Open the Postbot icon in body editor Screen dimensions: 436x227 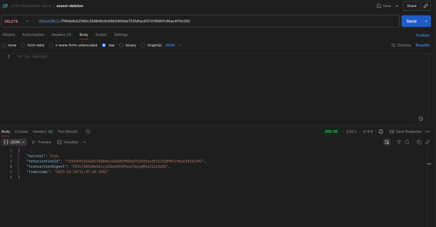click(x=421, y=119)
